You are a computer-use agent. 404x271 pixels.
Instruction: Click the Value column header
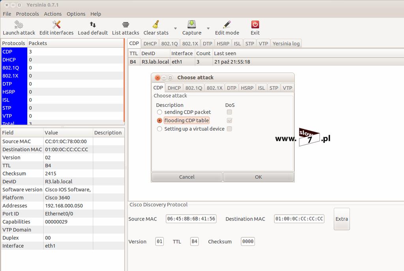pos(68,133)
